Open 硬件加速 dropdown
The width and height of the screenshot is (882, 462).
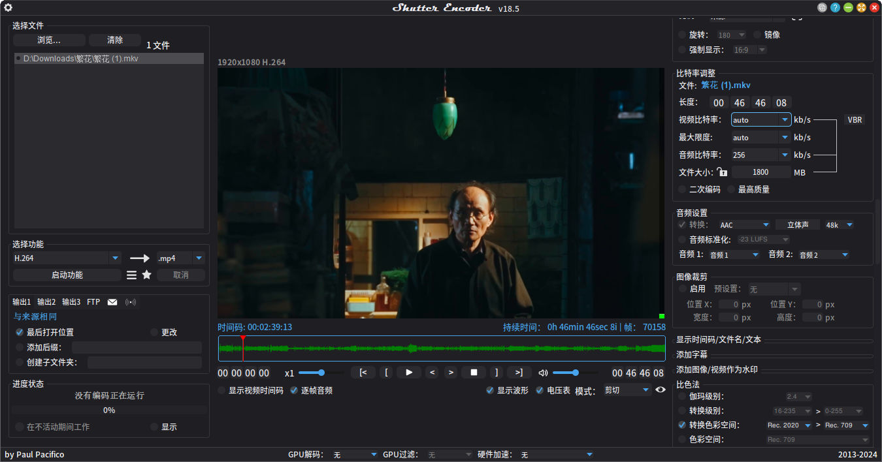click(x=556, y=454)
